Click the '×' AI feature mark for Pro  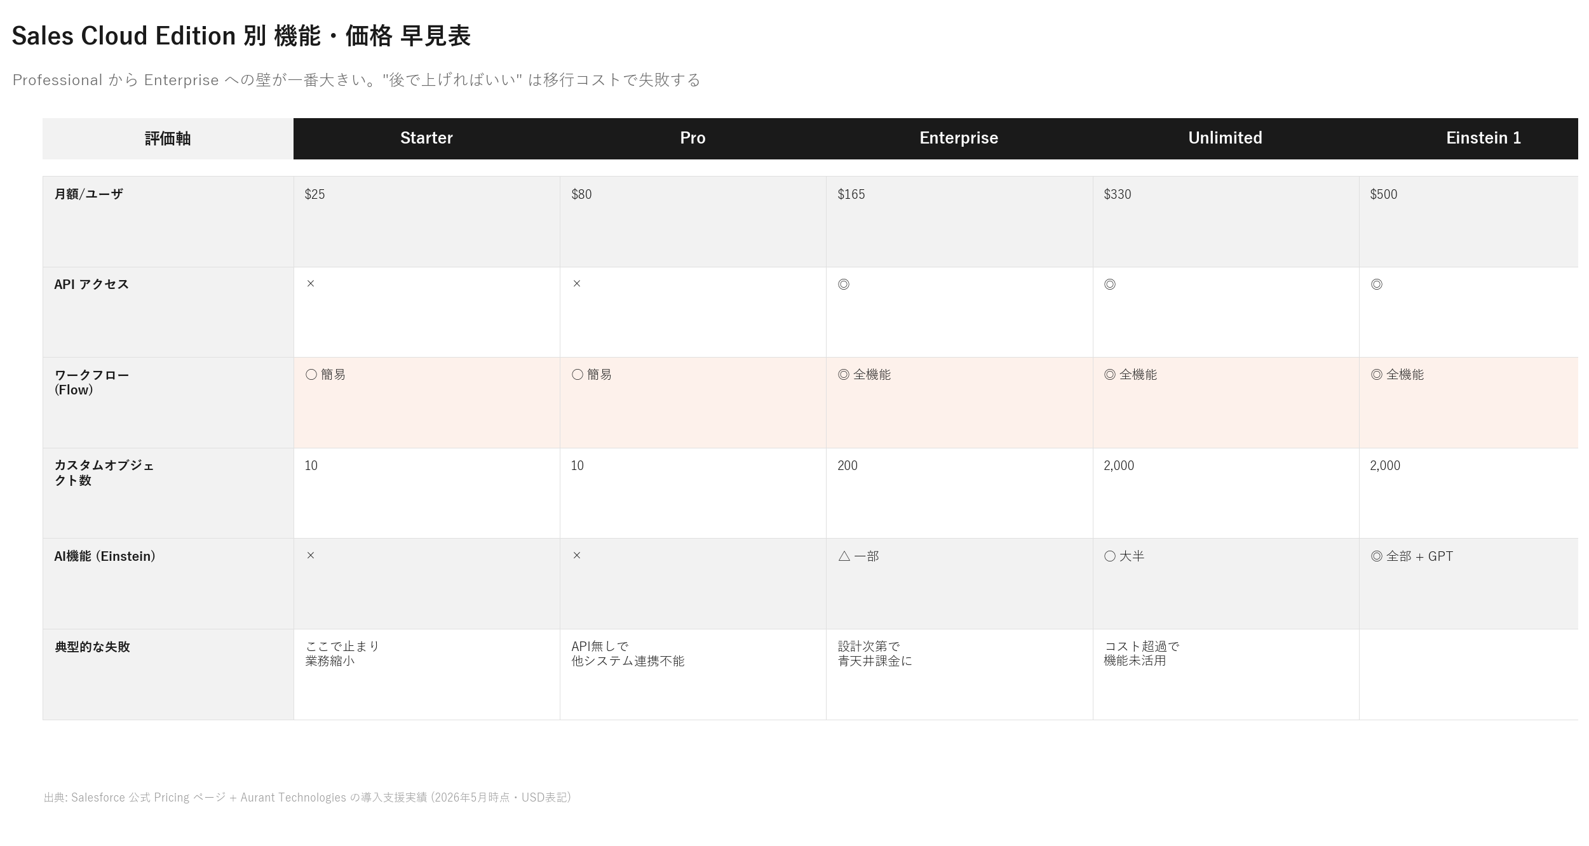[577, 556]
